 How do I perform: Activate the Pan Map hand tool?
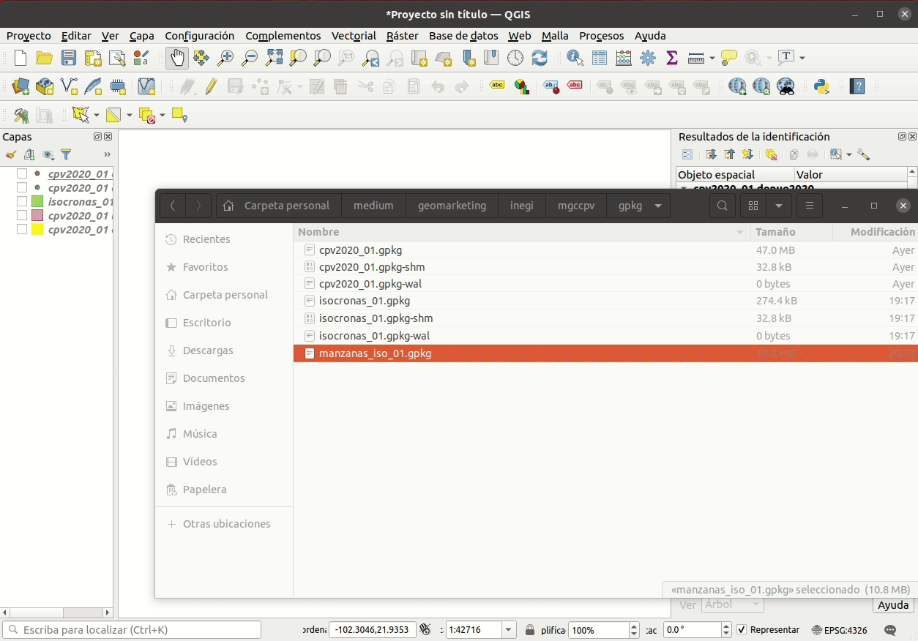176,58
